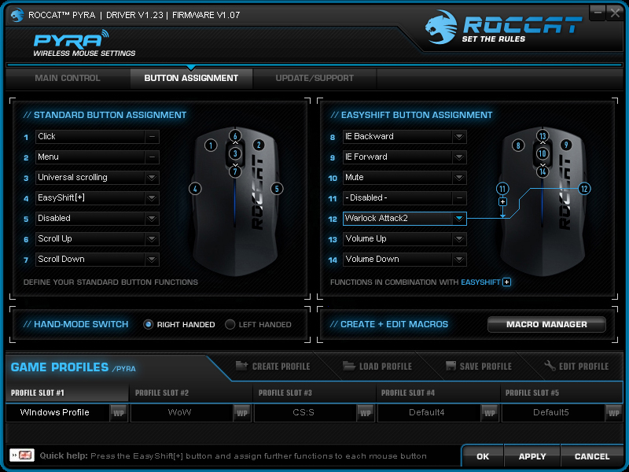Select Profile Slot #3 tab
This screenshot has height=472, width=629.
(x=314, y=393)
